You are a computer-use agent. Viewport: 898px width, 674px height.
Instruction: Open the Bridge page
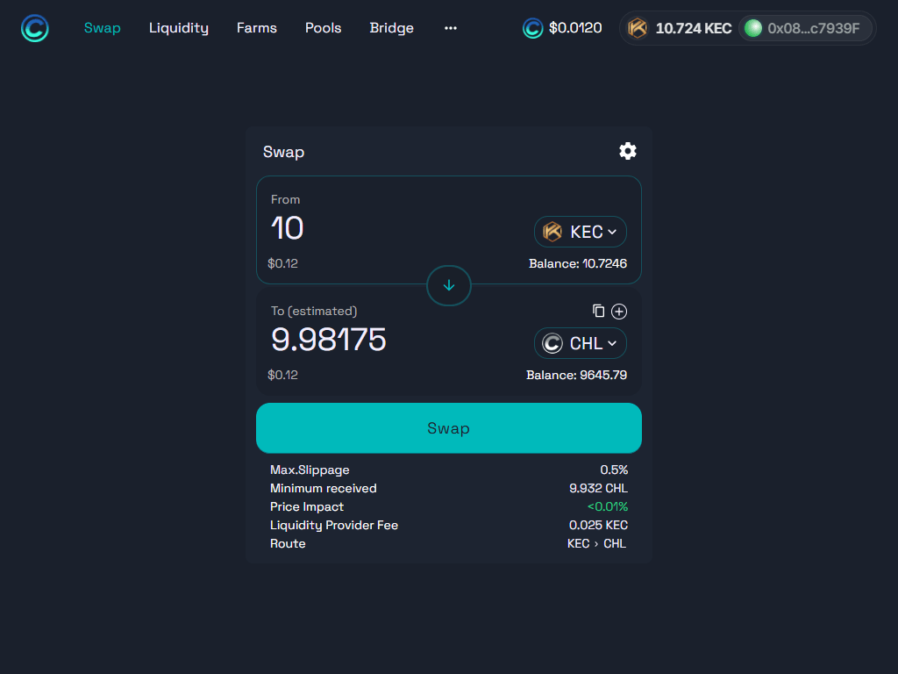click(x=392, y=28)
